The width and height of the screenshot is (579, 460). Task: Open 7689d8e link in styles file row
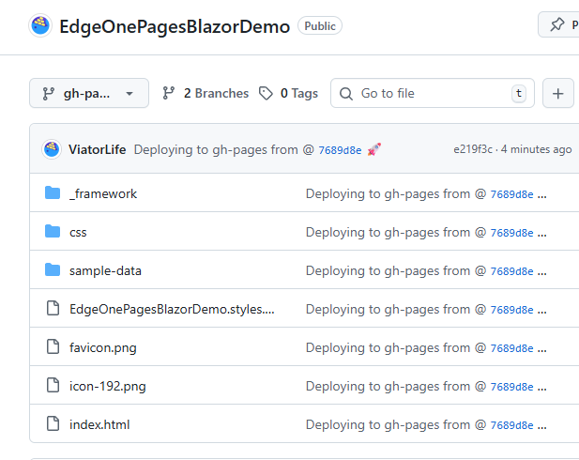tap(511, 310)
